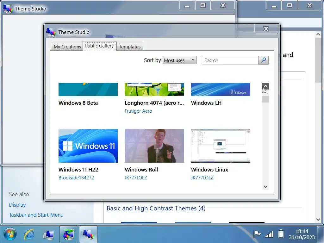Open JK777LOLZ link under Windows Linux
The height and width of the screenshot is (243, 324).
(x=202, y=178)
